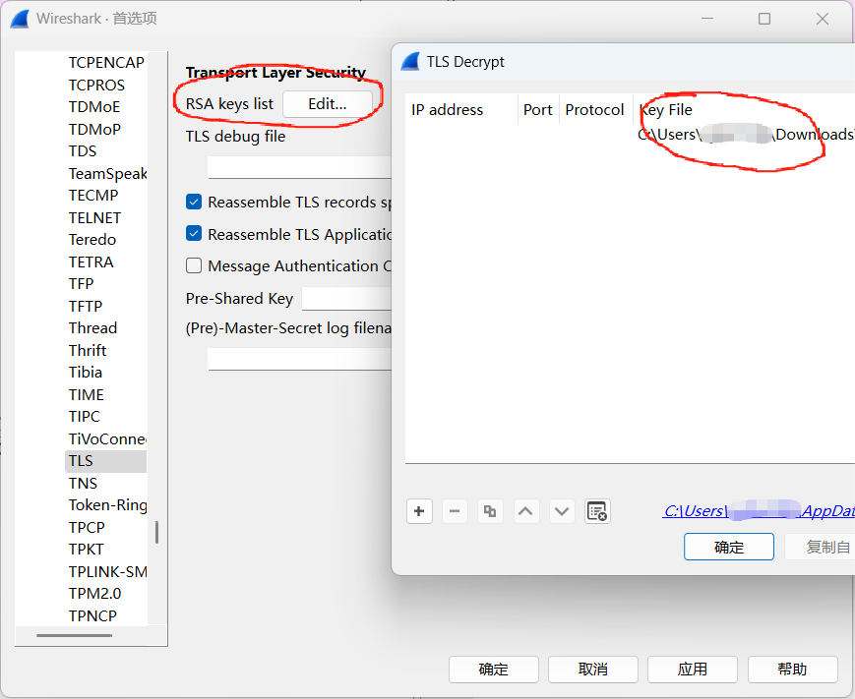Select the Port column header

point(537,109)
